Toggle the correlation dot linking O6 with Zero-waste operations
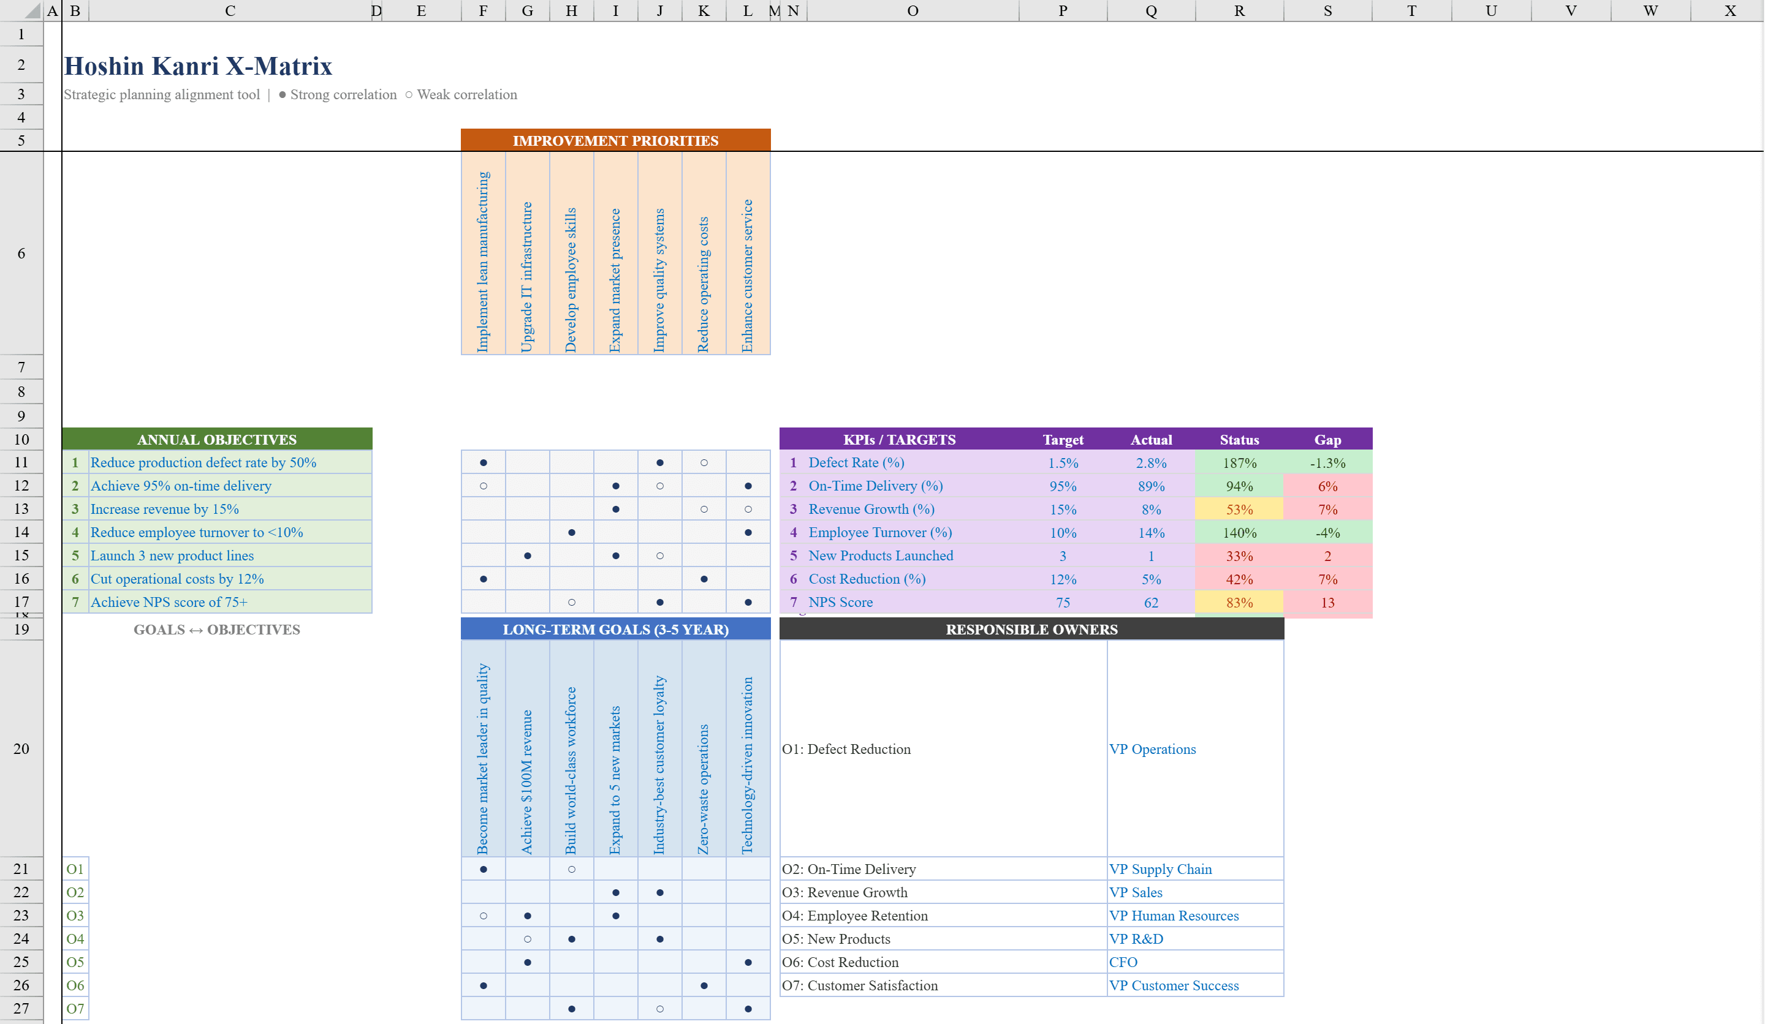Screen dimensions: 1765x1024 [x=703, y=985]
